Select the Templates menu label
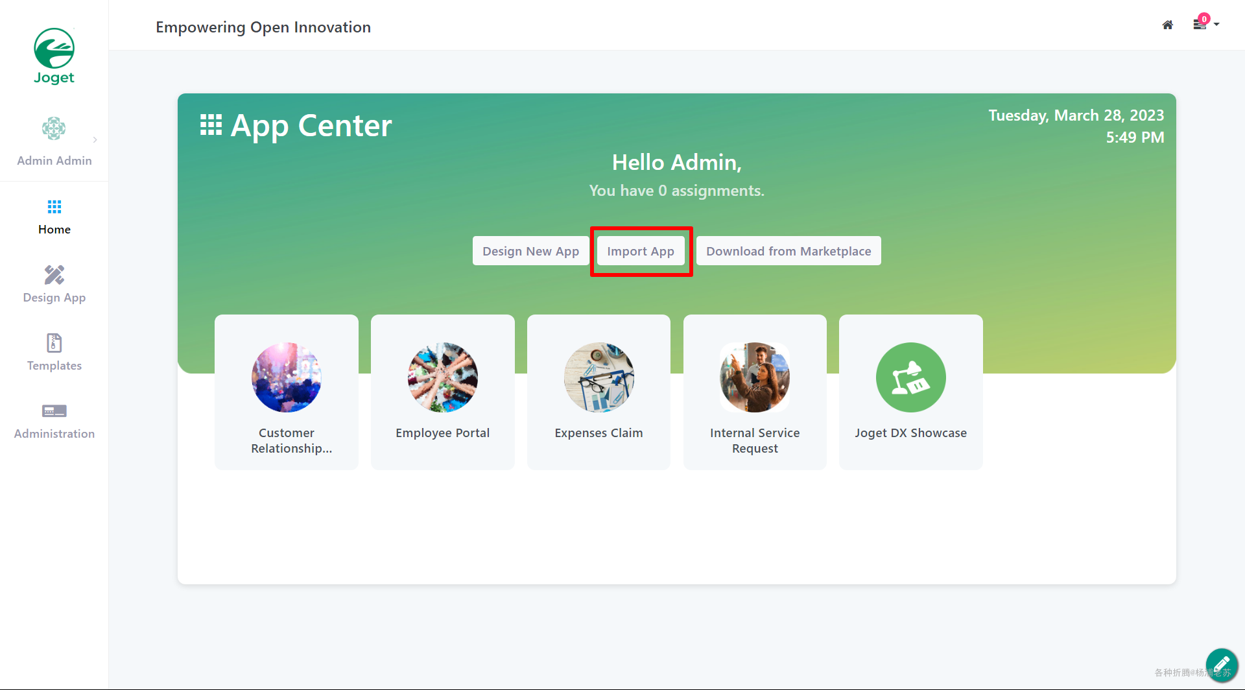The image size is (1245, 690). pyautogui.click(x=54, y=366)
